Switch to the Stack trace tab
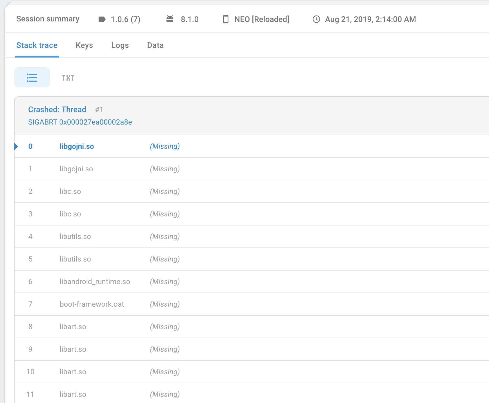 (37, 45)
